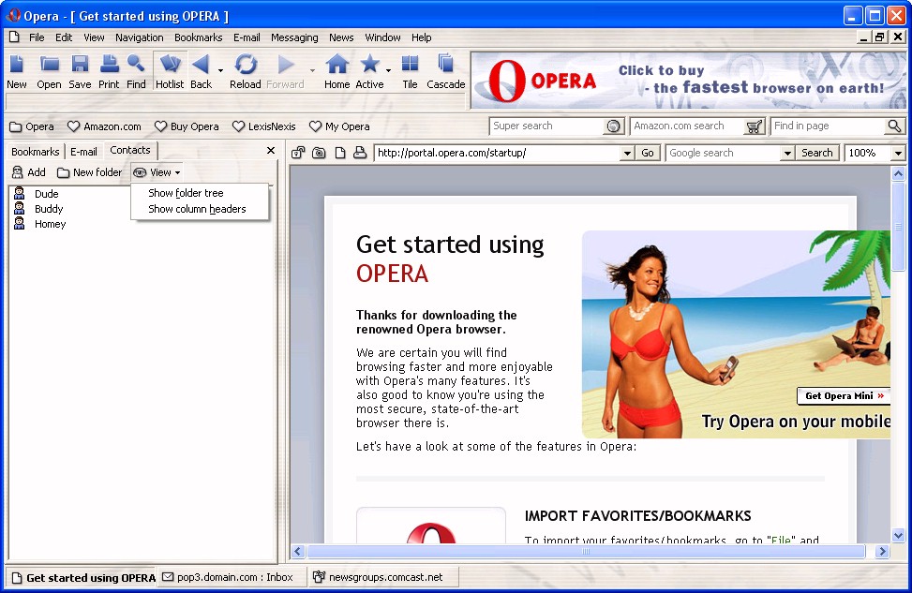Open the Buy Opera bookmark
Viewport: 912px width, 593px height.
[187, 126]
